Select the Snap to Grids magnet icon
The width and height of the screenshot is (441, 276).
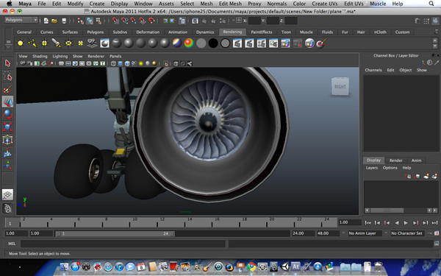click(x=115, y=21)
